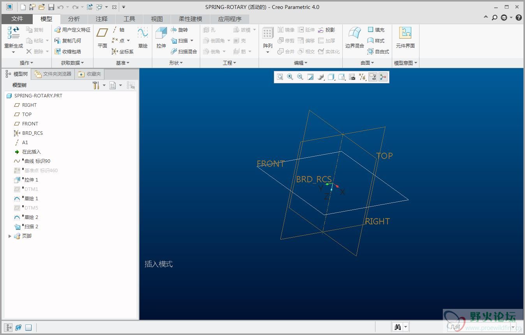The width and height of the screenshot is (525, 335).
Task: Open the 扫描 (Sweep) dropdown arrow
Action: tap(192, 41)
